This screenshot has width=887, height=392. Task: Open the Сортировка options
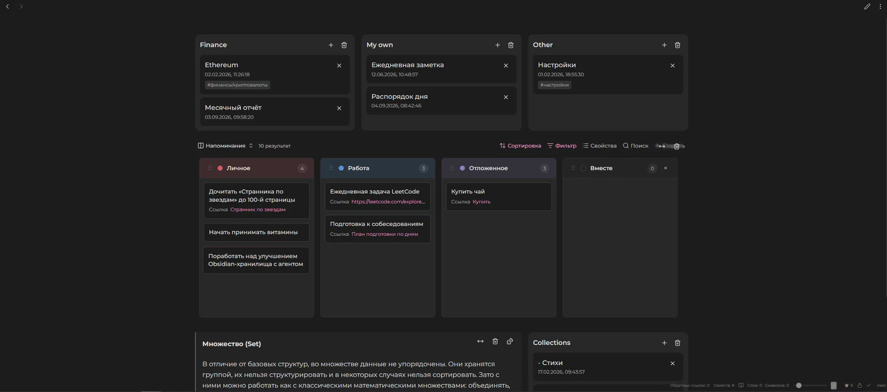click(x=520, y=146)
